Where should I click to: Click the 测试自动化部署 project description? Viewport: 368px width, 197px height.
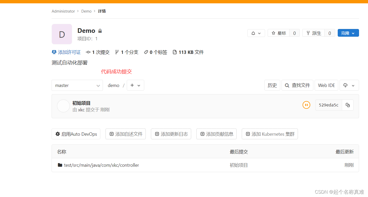coord(70,63)
